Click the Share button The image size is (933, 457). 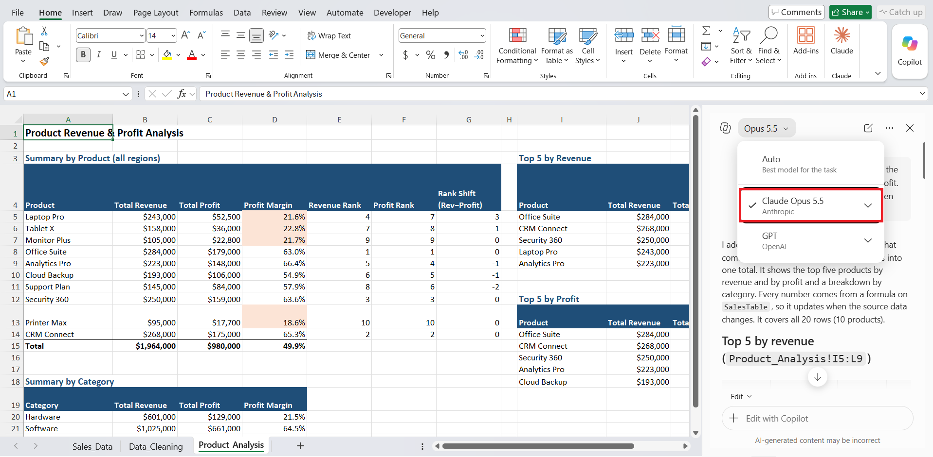[x=850, y=12]
